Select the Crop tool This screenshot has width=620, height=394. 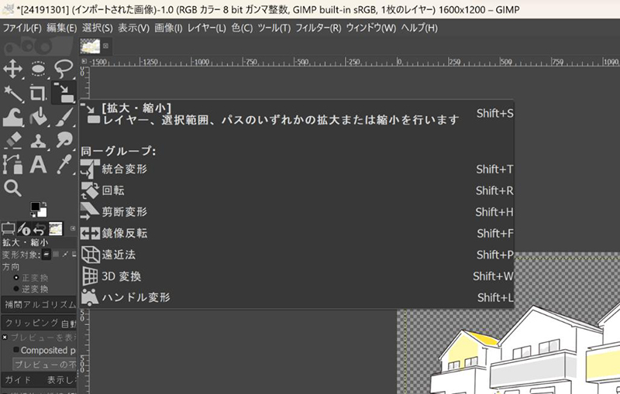click(38, 93)
